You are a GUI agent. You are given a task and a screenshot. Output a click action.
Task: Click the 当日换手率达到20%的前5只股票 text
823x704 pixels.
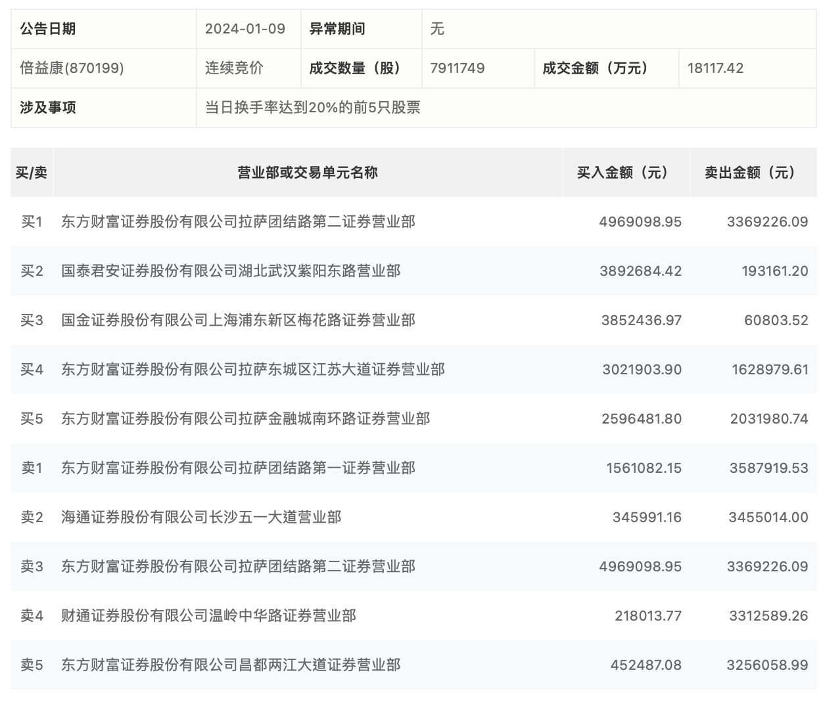click(313, 108)
